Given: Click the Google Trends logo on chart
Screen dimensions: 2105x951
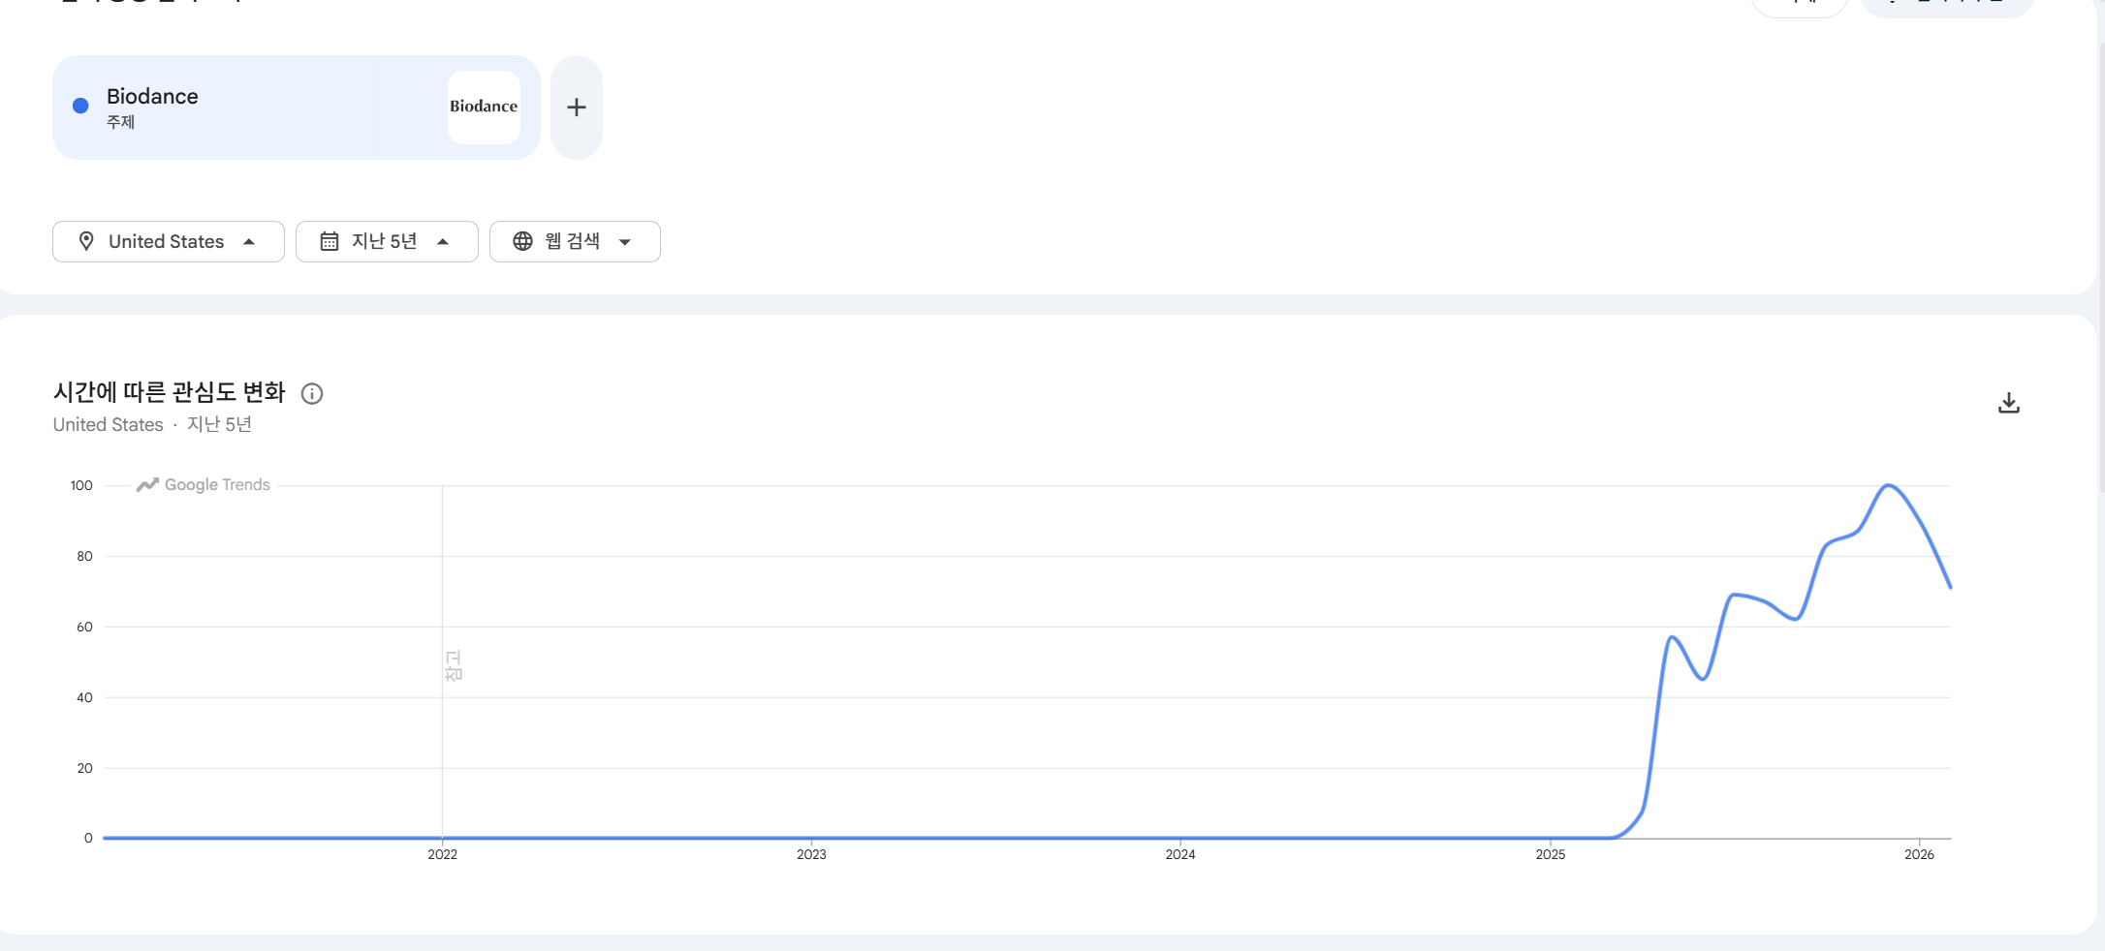Looking at the screenshot, I should point(204,485).
